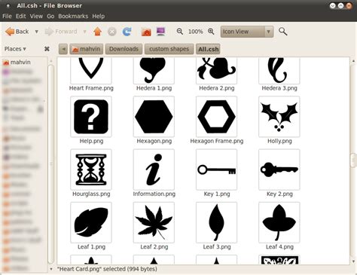Screen dimensions: 357x275
Task: Close the Places side pane
Action: click(x=47, y=49)
